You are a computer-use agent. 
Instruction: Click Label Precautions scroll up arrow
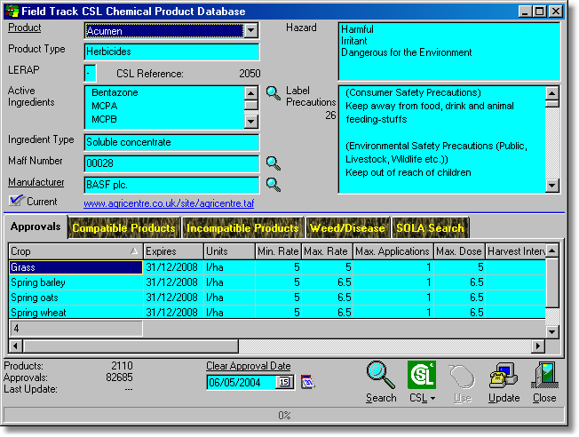[x=552, y=92]
